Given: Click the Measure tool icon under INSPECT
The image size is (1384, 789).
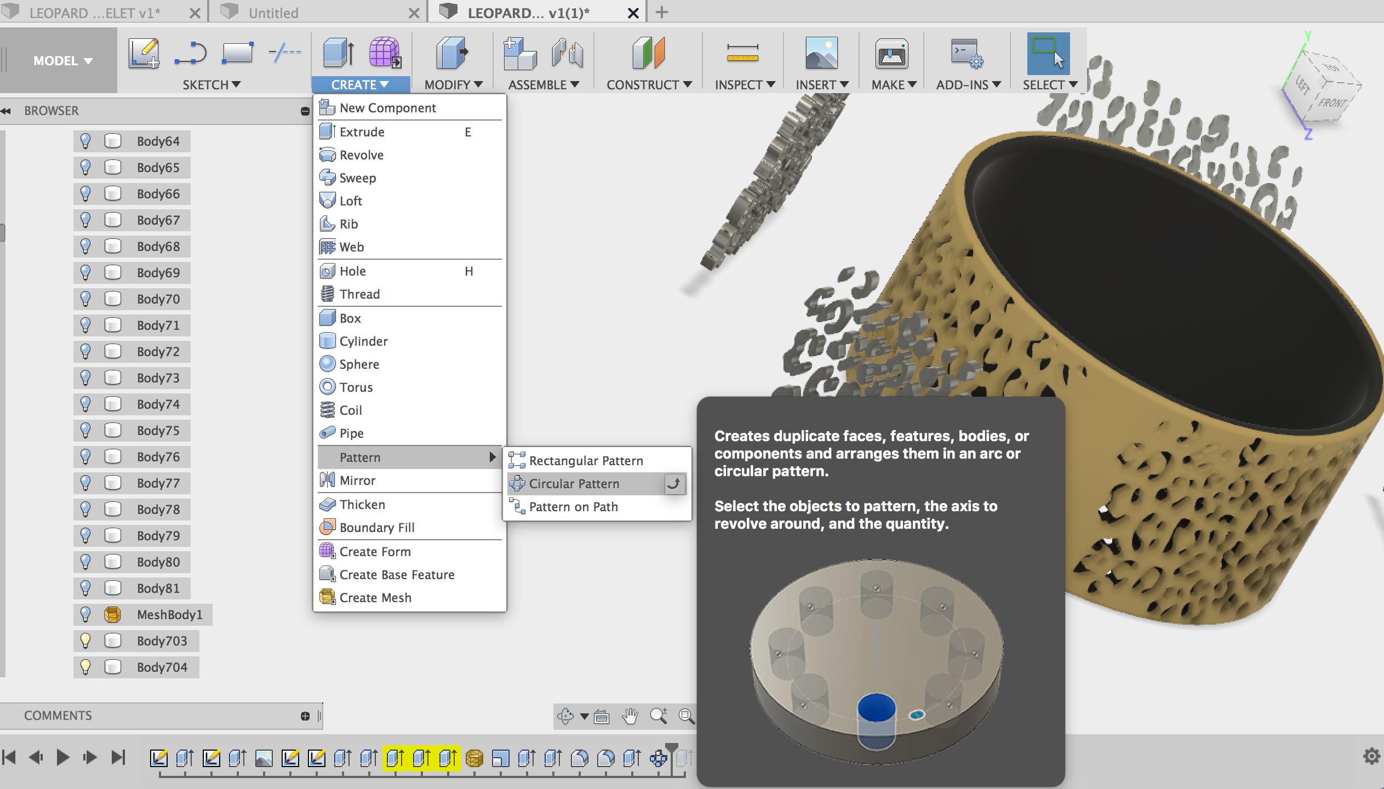Looking at the screenshot, I should coord(742,54).
